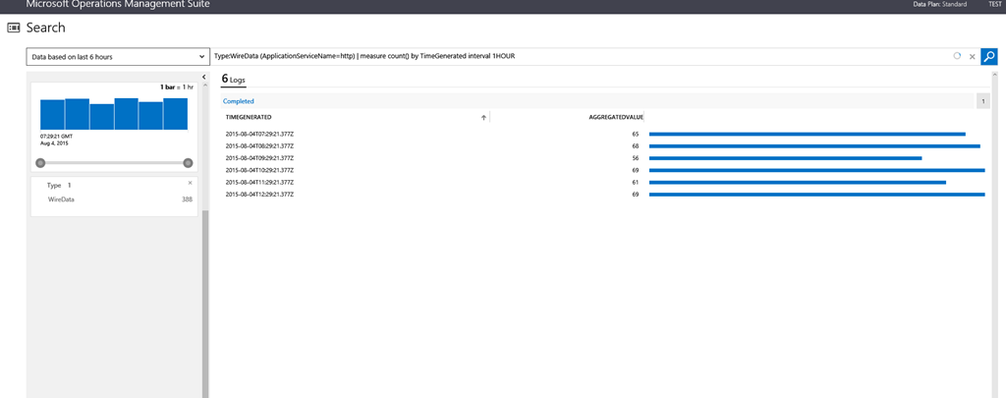The height and width of the screenshot is (398, 1006).
Task: Click the first bar in the histogram
Action: point(52,115)
